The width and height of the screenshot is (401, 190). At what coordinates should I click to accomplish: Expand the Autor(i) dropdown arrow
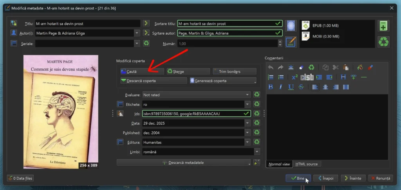coord(137,33)
